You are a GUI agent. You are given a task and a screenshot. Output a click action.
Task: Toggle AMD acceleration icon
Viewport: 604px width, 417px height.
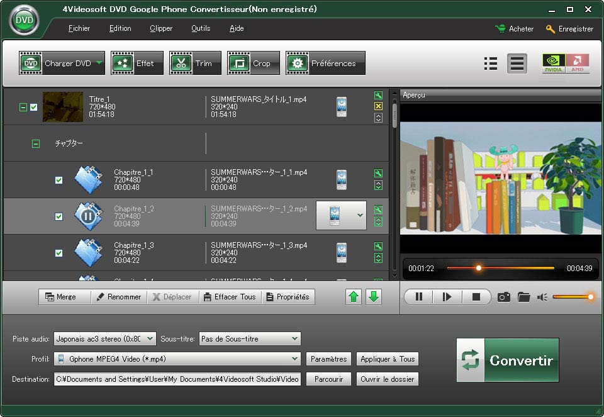(578, 64)
